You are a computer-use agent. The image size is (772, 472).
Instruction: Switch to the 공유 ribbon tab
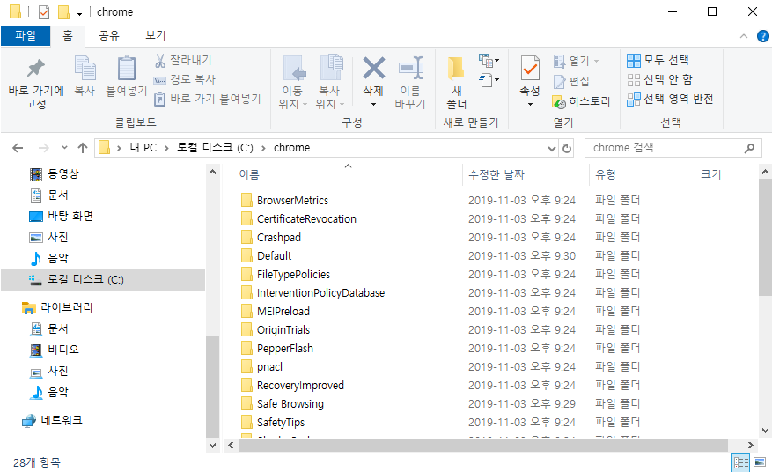point(109,35)
